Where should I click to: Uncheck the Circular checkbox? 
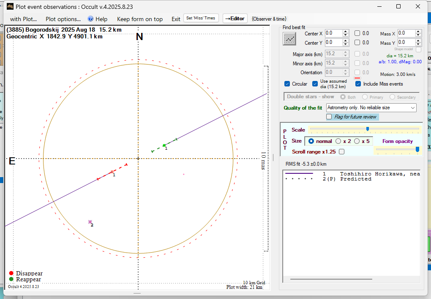[x=287, y=84]
